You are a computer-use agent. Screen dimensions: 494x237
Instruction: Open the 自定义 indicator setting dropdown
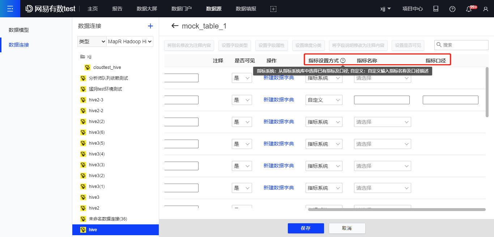pos(324,100)
